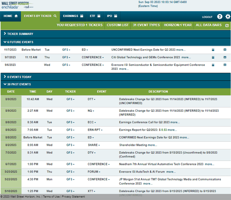The image size is (231, 200).
Task: Click the export icon after All Data Bars
Action: point(227,25)
